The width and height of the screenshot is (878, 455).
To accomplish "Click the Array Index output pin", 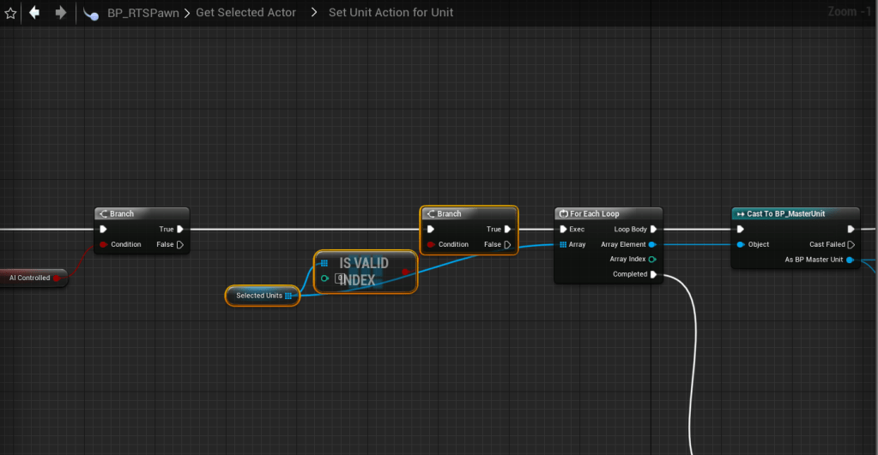I will click(x=653, y=260).
